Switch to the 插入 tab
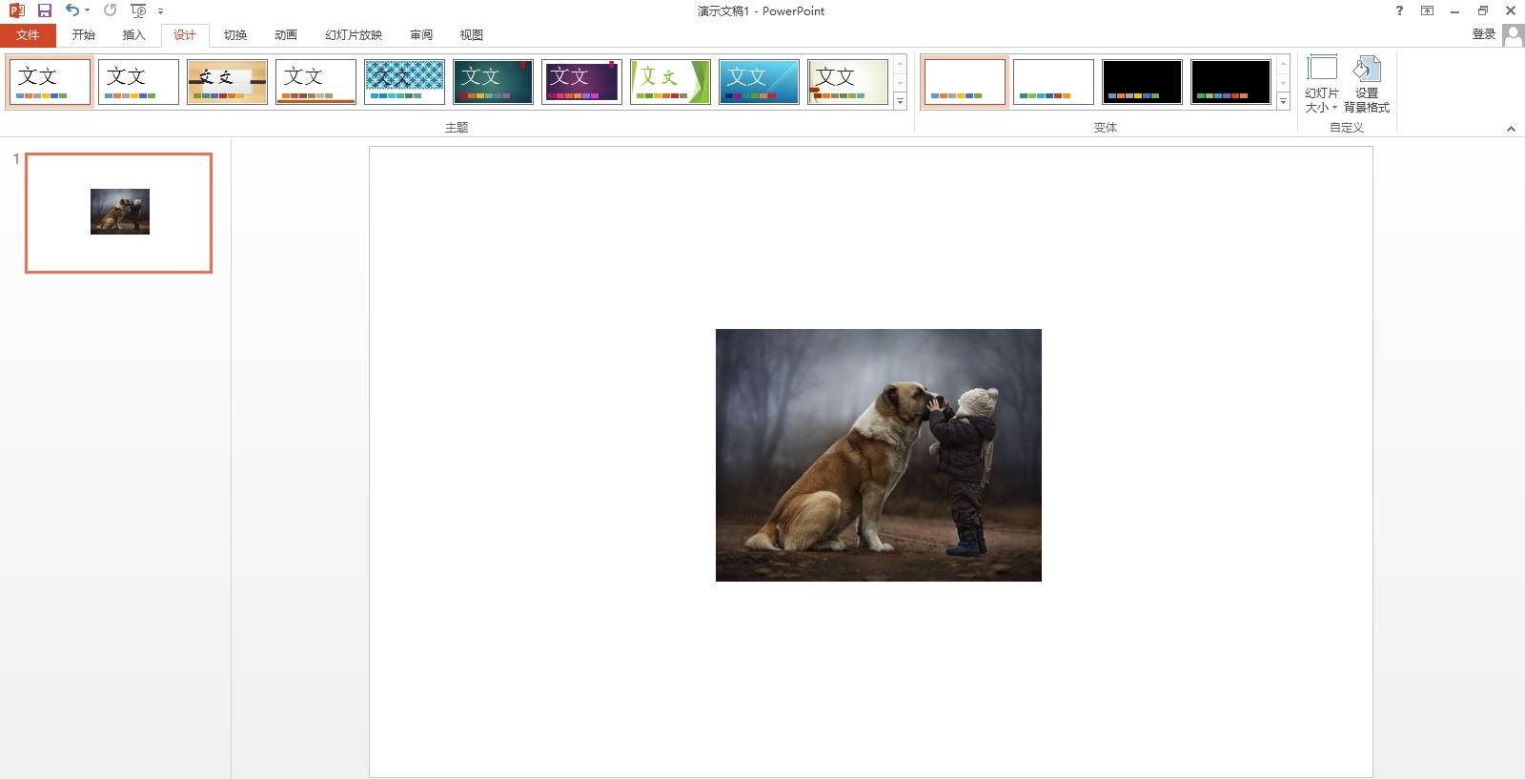Viewport: 1525px width, 779px height. coord(134,35)
